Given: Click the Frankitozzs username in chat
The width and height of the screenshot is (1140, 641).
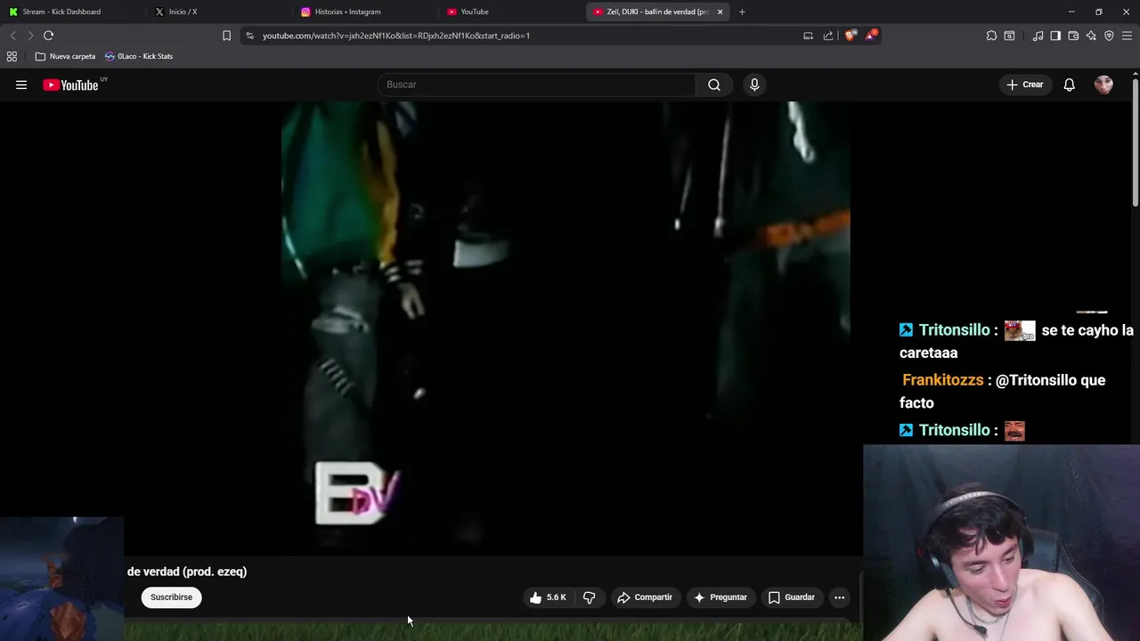Looking at the screenshot, I should (x=942, y=380).
